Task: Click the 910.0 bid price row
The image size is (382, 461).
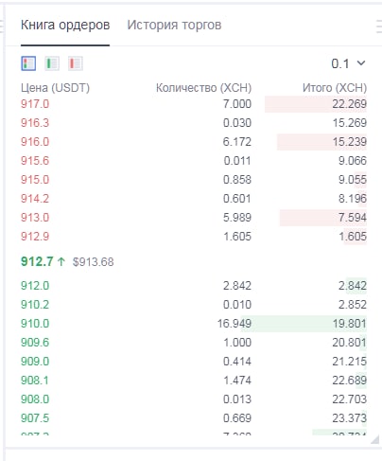Action: coord(194,324)
